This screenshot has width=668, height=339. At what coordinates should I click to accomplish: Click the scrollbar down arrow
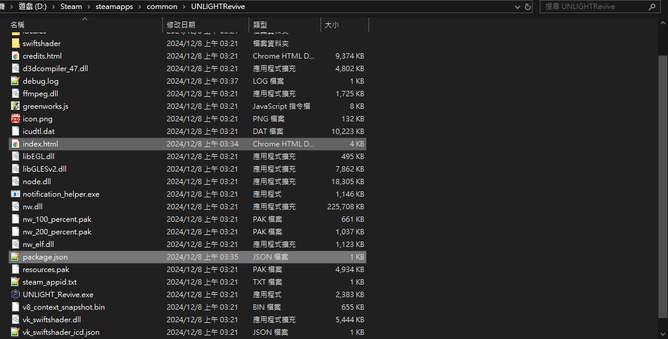tap(663, 334)
